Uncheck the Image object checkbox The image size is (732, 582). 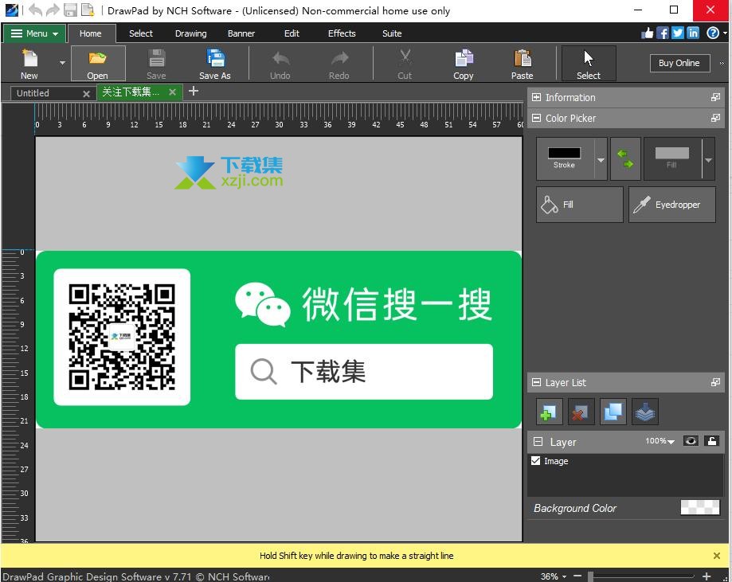(535, 461)
